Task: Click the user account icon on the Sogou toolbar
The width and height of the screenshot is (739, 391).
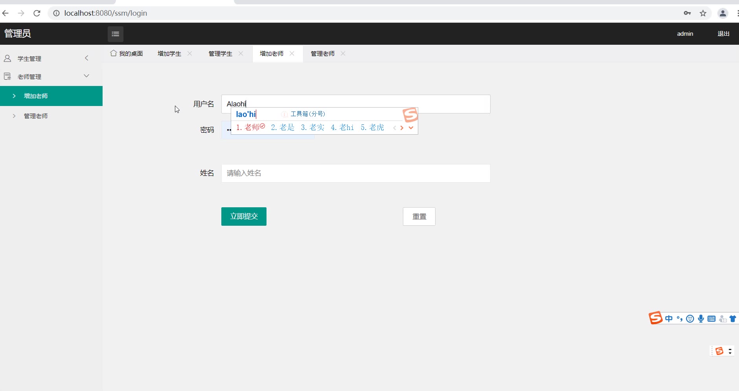Action: (722, 319)
